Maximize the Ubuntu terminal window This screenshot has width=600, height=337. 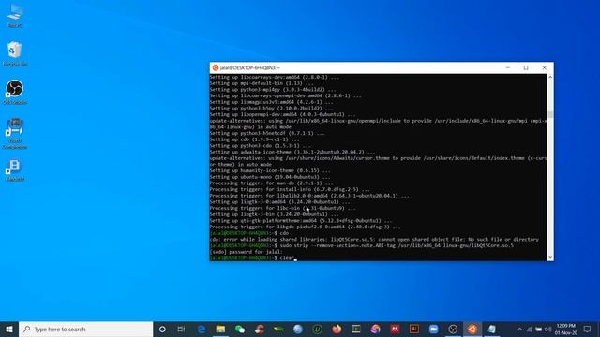pos(526,67)
